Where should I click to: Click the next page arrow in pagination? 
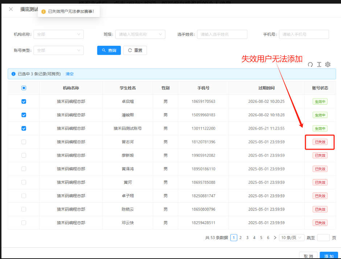point(275,238)
